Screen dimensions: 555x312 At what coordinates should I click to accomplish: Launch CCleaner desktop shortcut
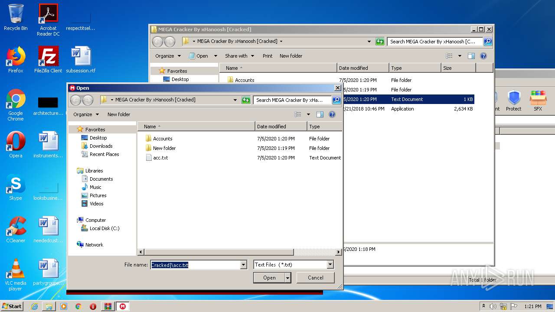[x=16, y=229]
